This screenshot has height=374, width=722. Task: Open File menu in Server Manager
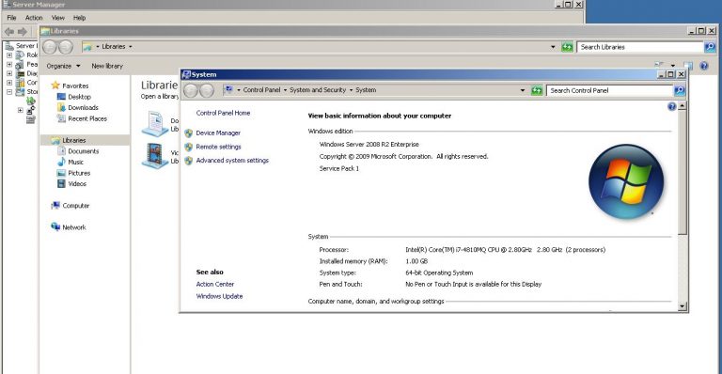coord(11,18)
